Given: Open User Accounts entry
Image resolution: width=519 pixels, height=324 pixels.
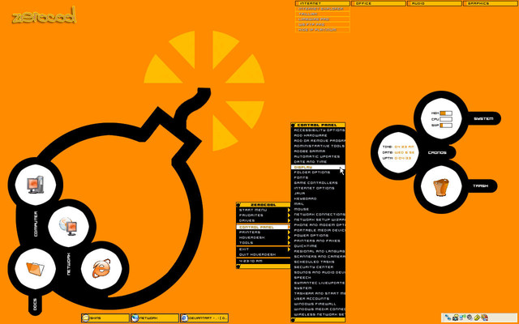Looking at the screenshot, I should [x=318, y=299].
